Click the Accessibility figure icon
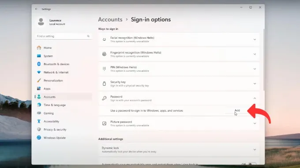Image resolution: width=300 pixels, height=168 pixels. (39, 121)
